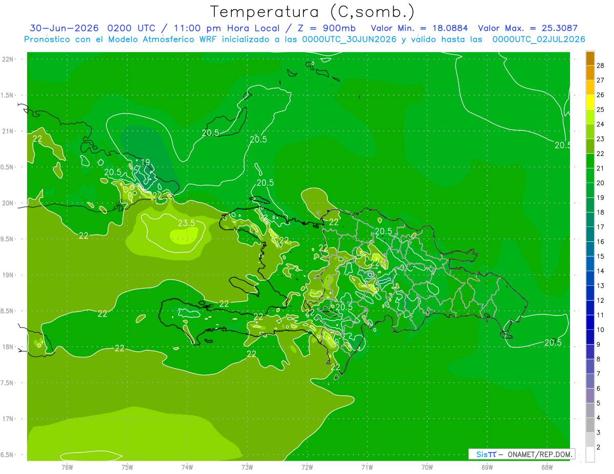The width and height of the screenshot is (614, 474).
Task: Click the '18N' latitude axis label
Action: coord(7,347)
